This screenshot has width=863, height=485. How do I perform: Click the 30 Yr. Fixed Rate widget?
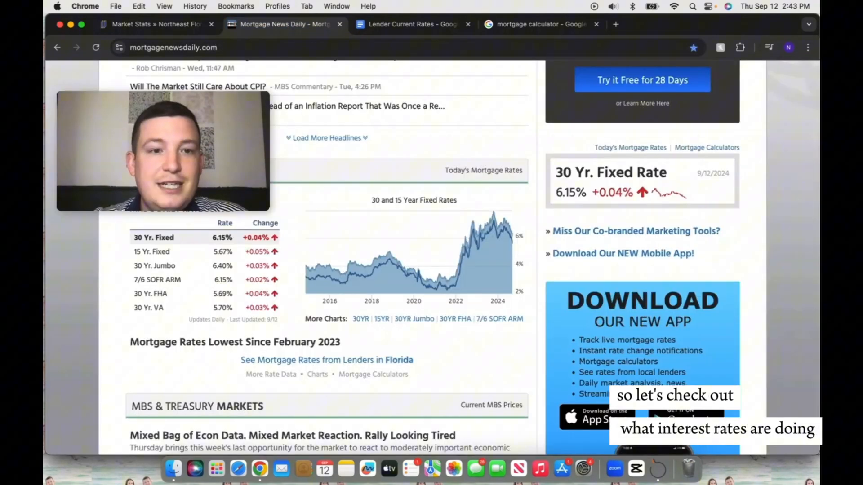642,181
